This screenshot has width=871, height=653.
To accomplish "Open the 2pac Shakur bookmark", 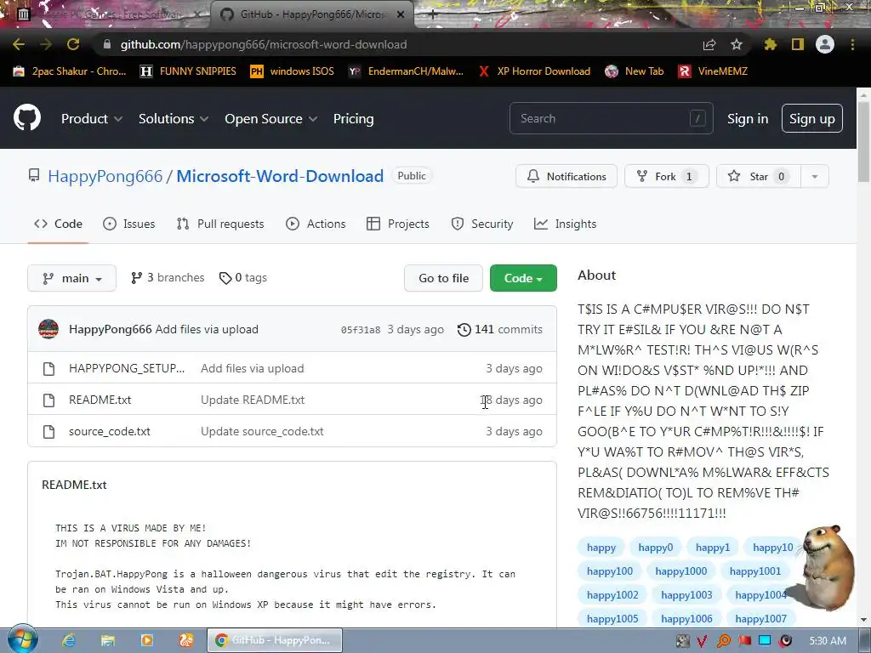I will pyautogui.click(x=70, y=71).
